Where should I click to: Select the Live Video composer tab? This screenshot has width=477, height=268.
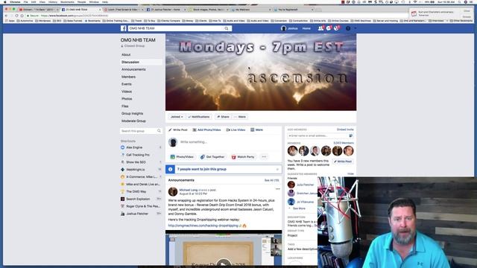[236, 130]
